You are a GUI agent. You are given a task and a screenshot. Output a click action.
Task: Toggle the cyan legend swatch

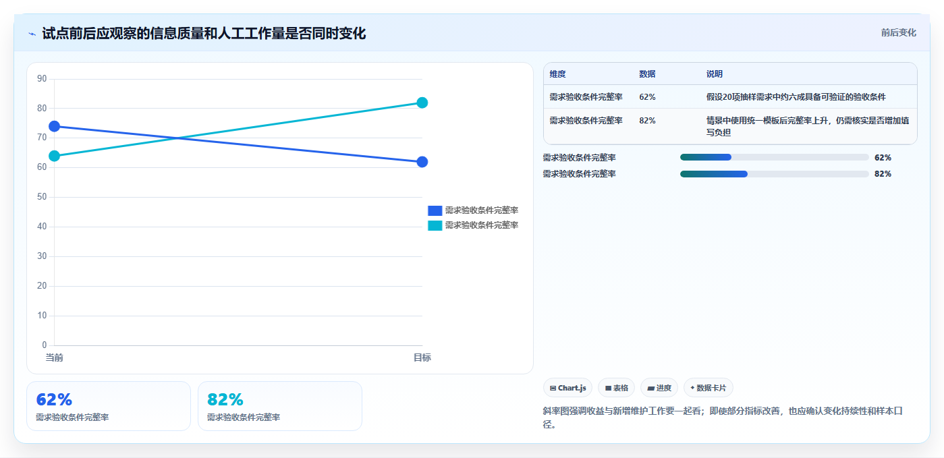click(435, 225)
